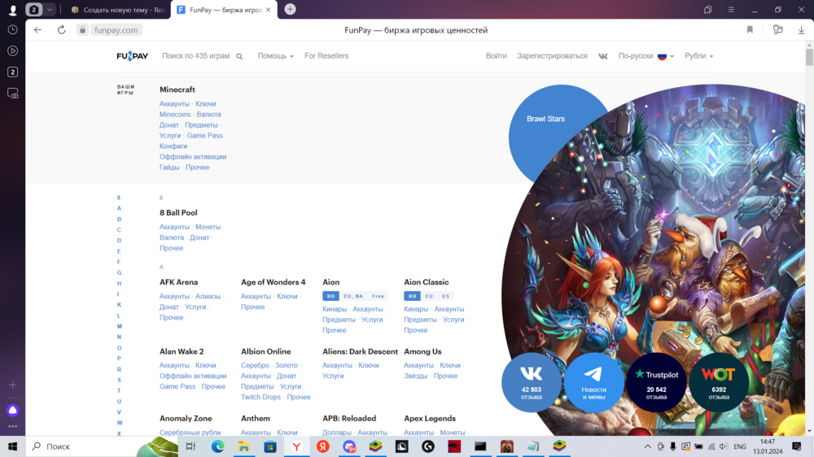Select the RU server under Aion
The width and height of the screenshot is (814, 457).
(x=330, y=296)
